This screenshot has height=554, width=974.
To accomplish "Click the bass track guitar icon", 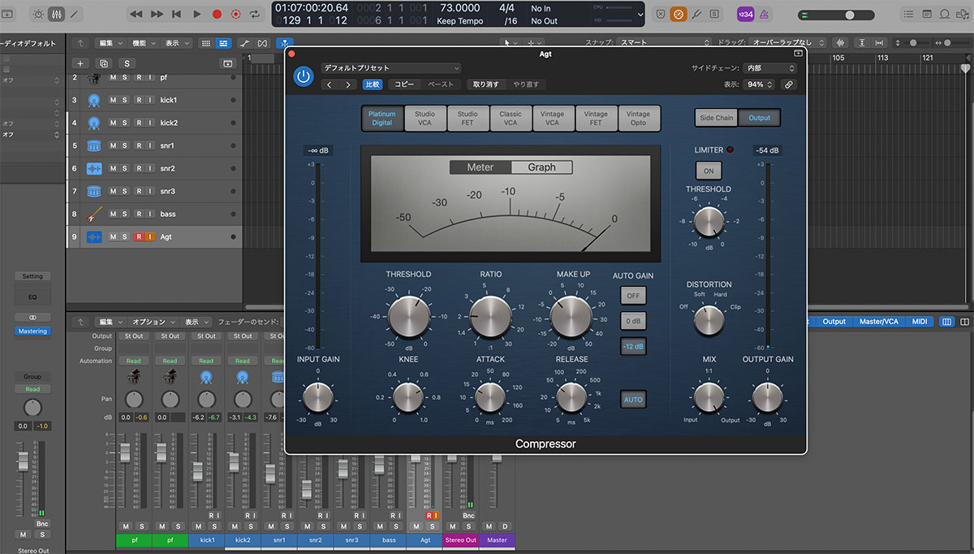I will 94,214.
